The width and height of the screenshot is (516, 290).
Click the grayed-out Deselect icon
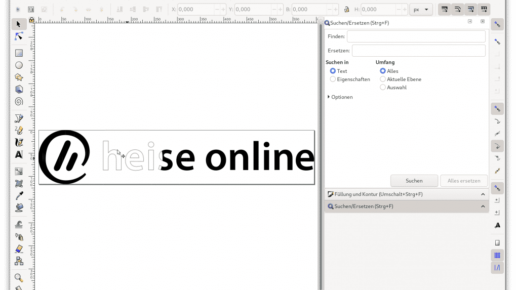tap(44, 10)
